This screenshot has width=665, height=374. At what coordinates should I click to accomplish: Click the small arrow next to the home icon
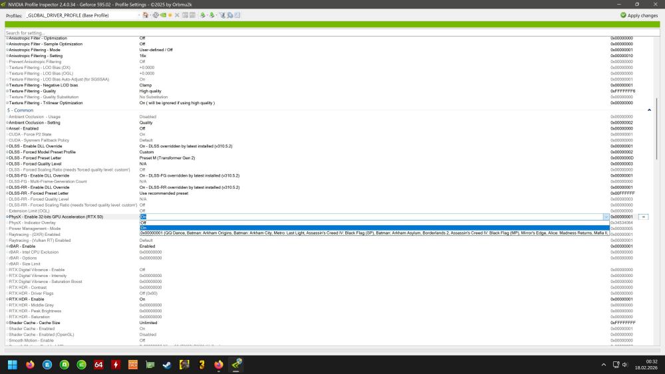point(150,15)
